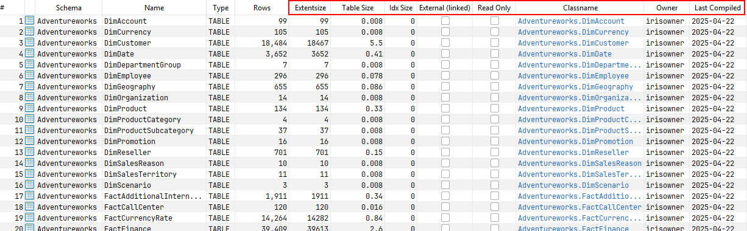Follow the Adventureworks.FactCallCenter class link
Image resolution: width=747 pixels, height=231 pixels.
579,207
